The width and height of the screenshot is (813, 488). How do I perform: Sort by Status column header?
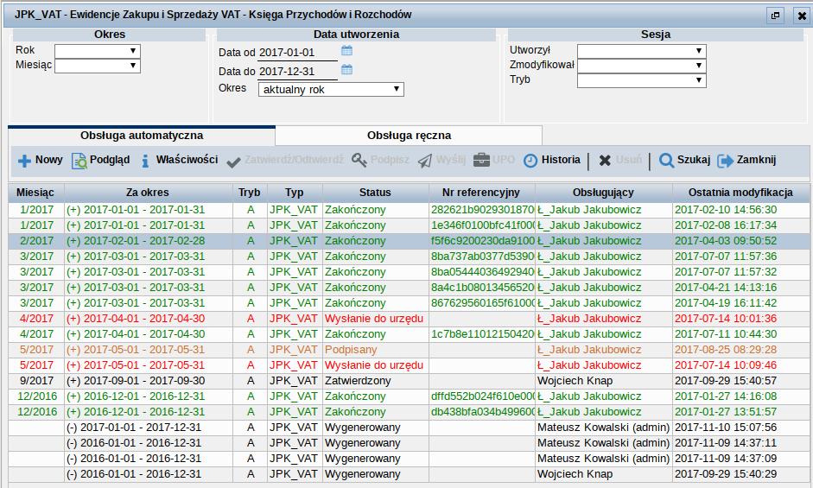(x=375, y=193)
